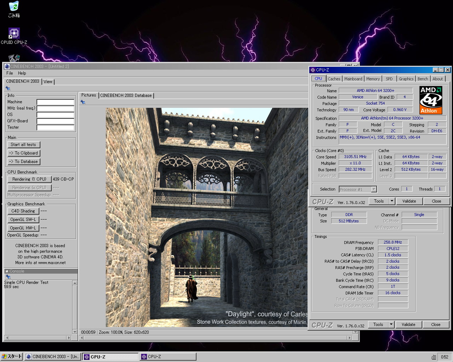Image resolution: width=453 pixels, height=362 pixels.
Task: Run the OpenGL HW-L benchmark
Action: (23, 228)
